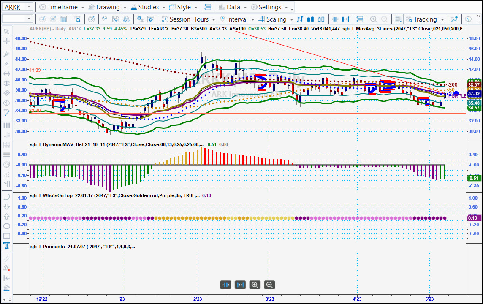Select the filled candlestick chart style
The height and width of the screenshot is (304, 483).
310,19
